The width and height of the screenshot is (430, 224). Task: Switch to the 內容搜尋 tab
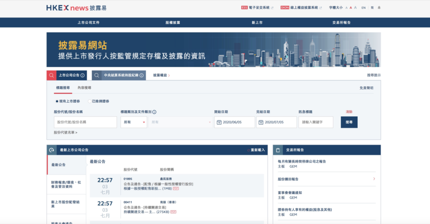click(x=84, y=88)
